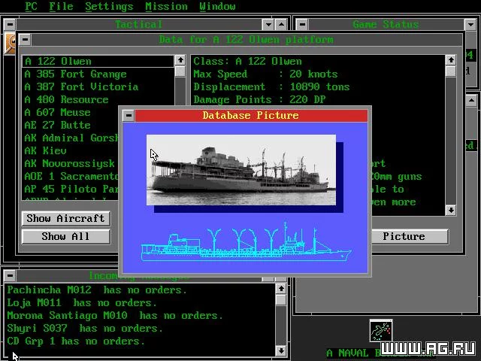This screenshot has height=361, width=481.
Task: Click the map icon above Naval Battle label
Action: pos(381,331)
